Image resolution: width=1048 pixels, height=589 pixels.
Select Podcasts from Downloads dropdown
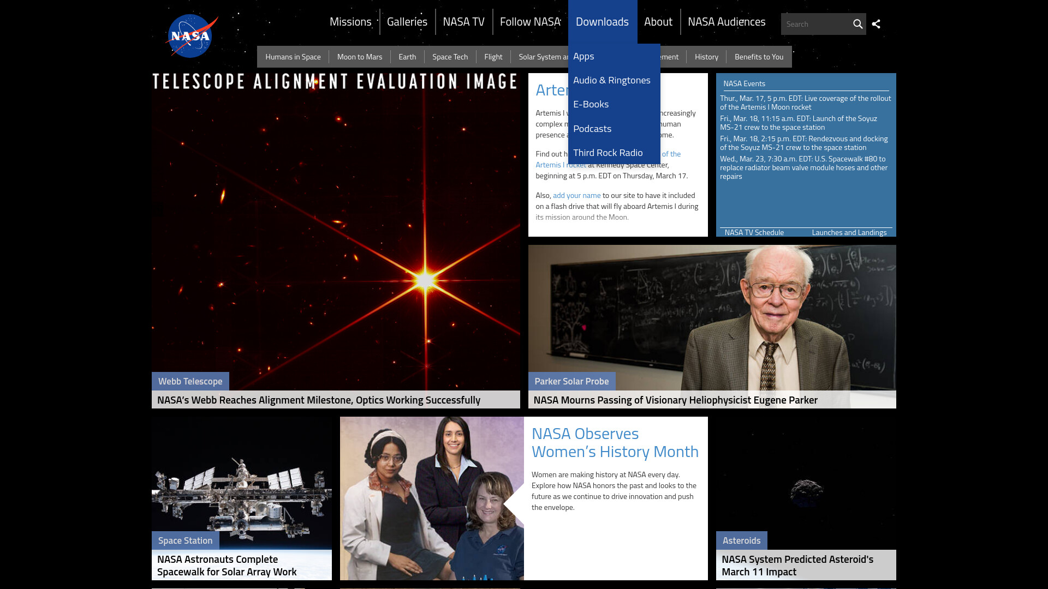pos(614,129)
